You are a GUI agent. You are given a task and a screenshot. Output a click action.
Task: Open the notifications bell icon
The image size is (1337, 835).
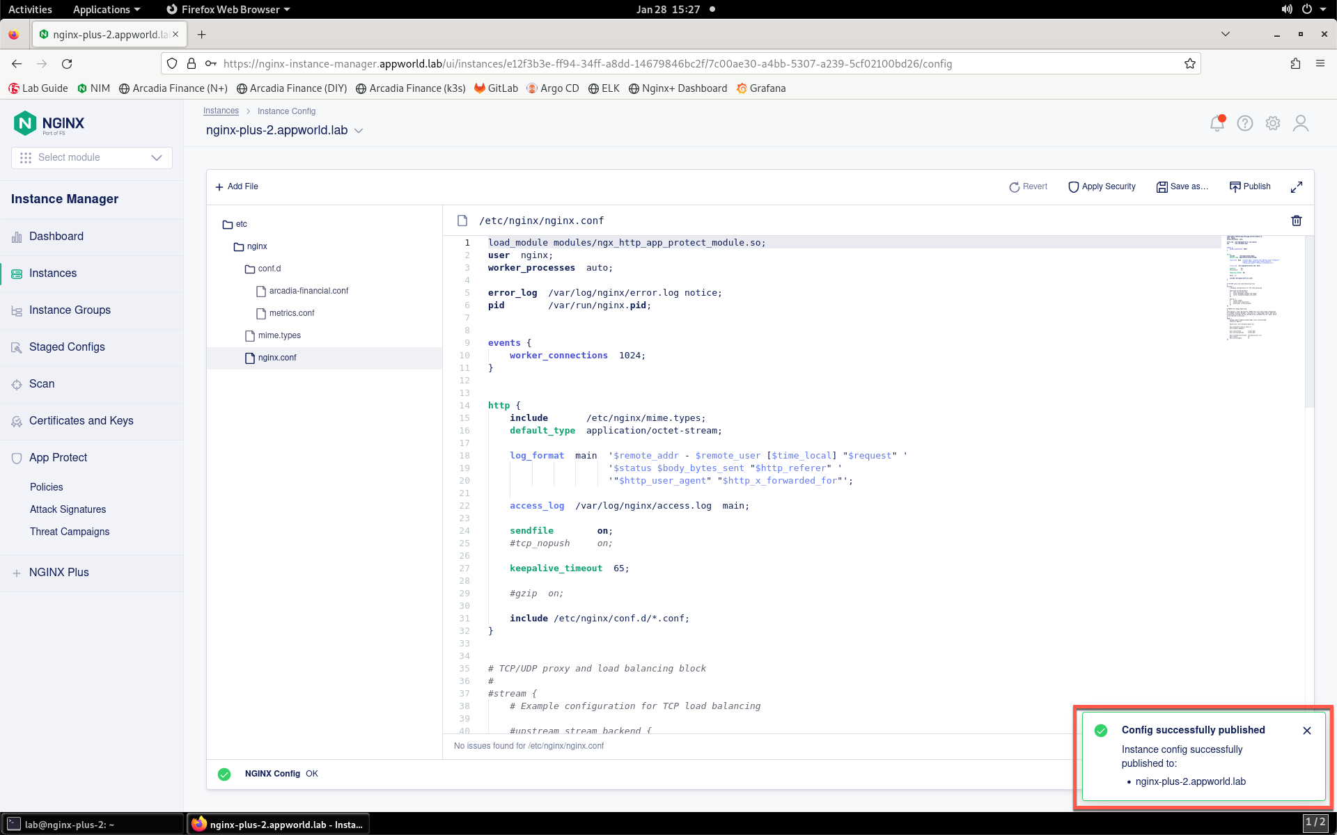1217,123
